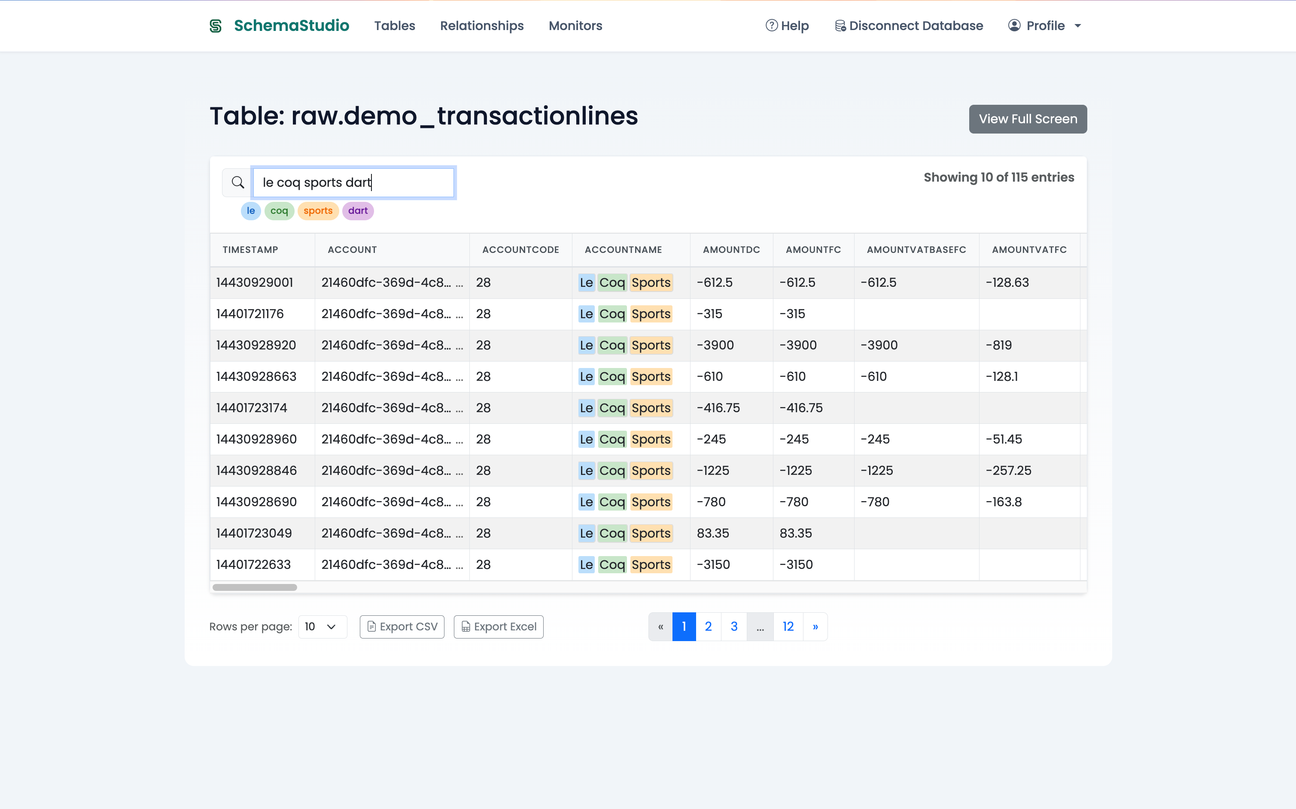This screenshot has height=809, width=1296.
Task: Click the Profile avatar icon
Action: [1014, 26]
